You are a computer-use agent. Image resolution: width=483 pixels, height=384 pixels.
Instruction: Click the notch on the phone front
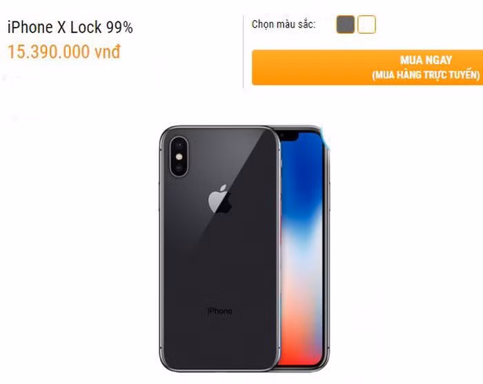[x=286, y=136]
